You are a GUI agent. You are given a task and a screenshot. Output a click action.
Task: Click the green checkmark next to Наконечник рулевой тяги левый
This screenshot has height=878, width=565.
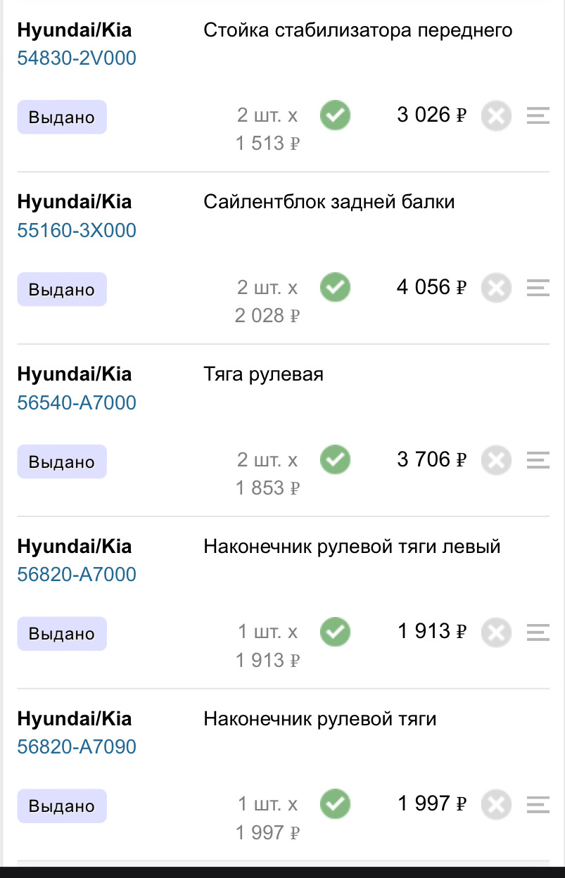(335, 632)
